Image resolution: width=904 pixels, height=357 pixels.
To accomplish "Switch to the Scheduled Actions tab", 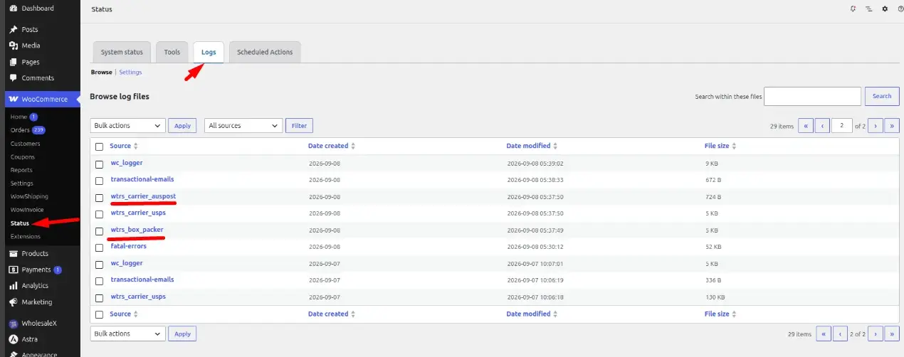I will tap(265, 52).
